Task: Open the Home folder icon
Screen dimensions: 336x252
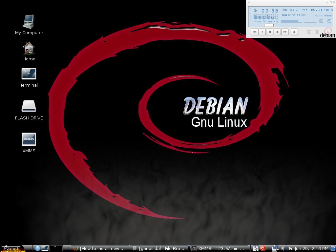Action: [29, 51]
